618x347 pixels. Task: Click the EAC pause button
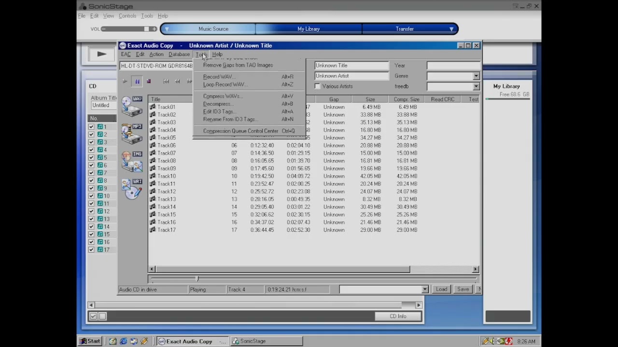click(137, 81)
